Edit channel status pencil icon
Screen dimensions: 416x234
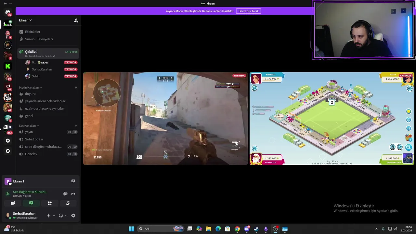click(x=54, y=56)
